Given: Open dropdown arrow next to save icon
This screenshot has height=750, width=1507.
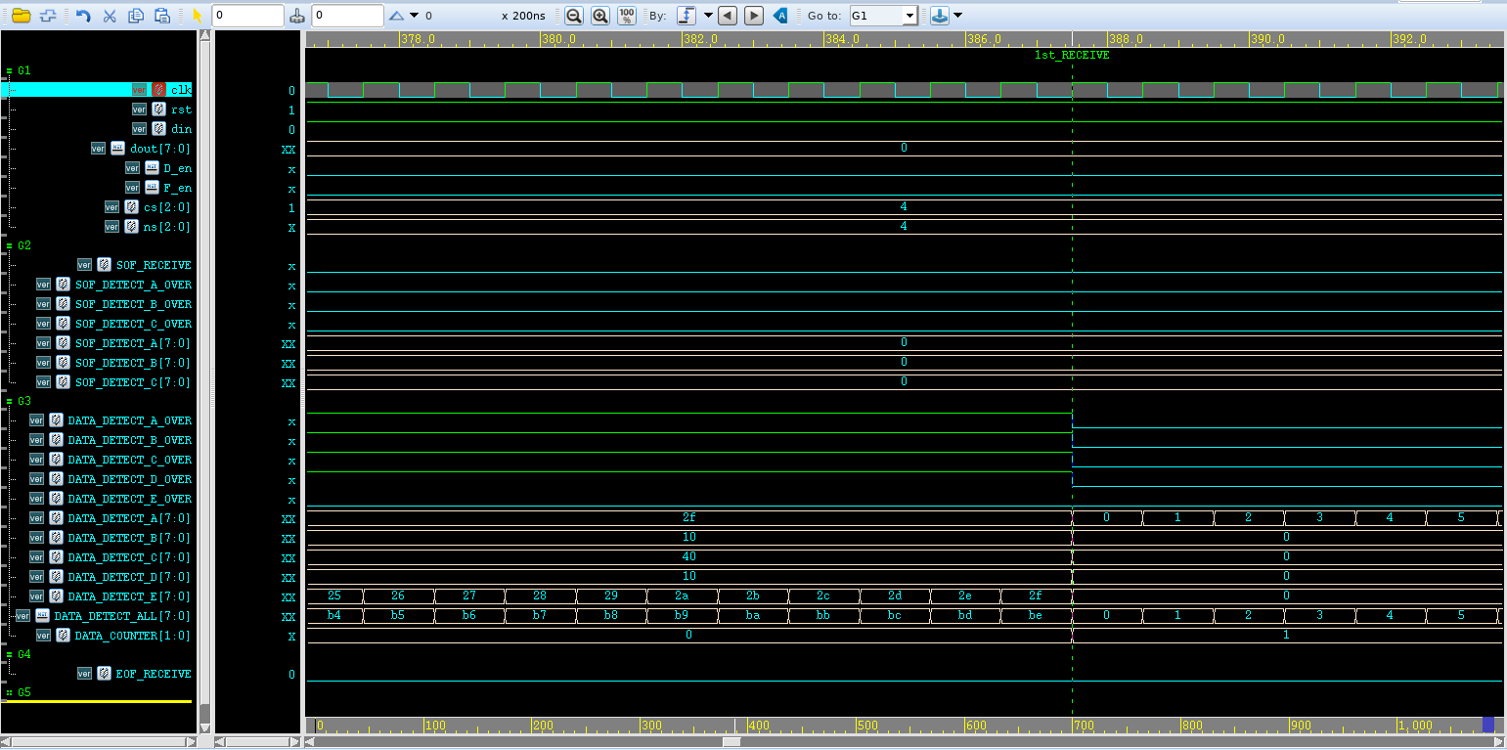Looking at the screenshot, I should (x=957, y=16).
